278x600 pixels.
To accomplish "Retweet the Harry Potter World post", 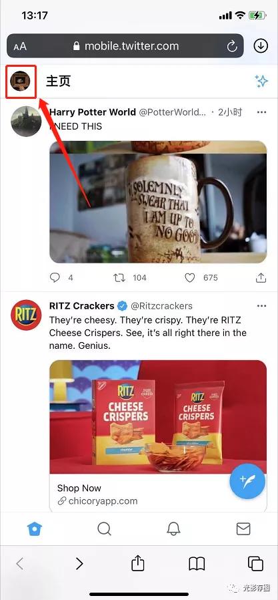I will (119, 278).
